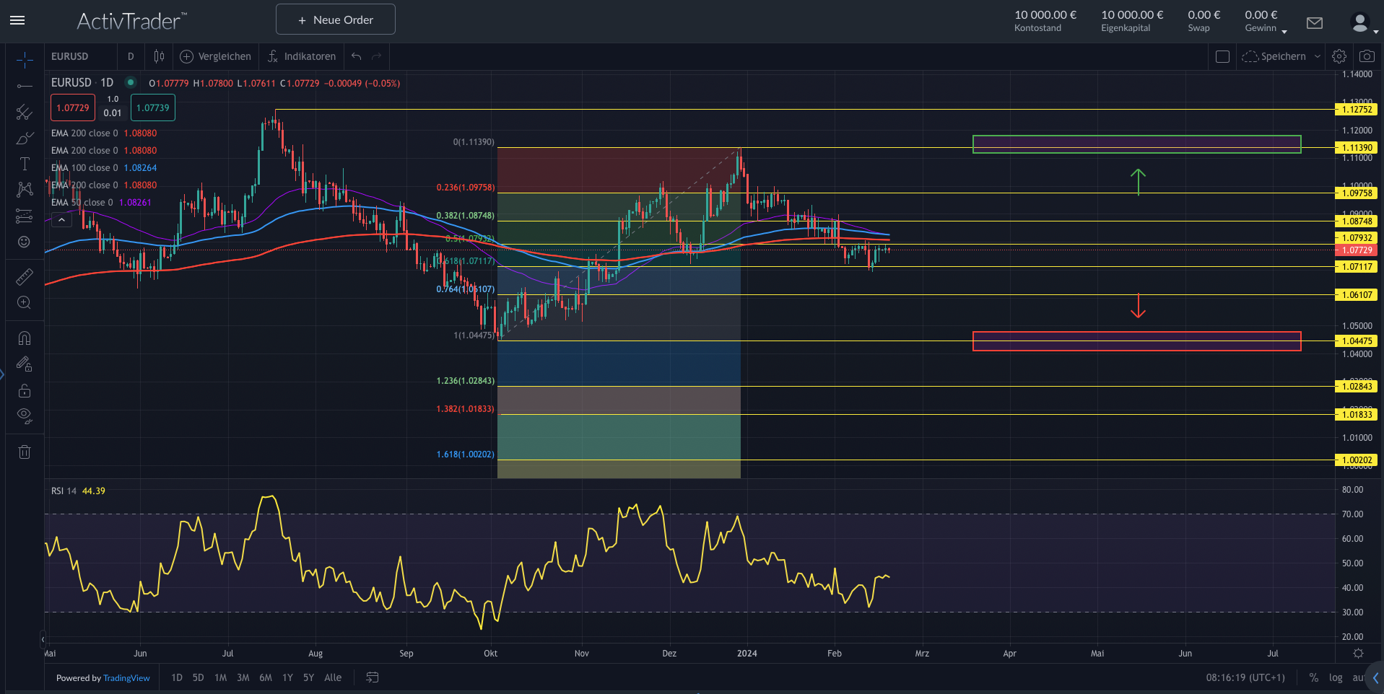Open the TradingView link
The width and height of the screenshot is (1384, 694).
[x=126, y=678]
